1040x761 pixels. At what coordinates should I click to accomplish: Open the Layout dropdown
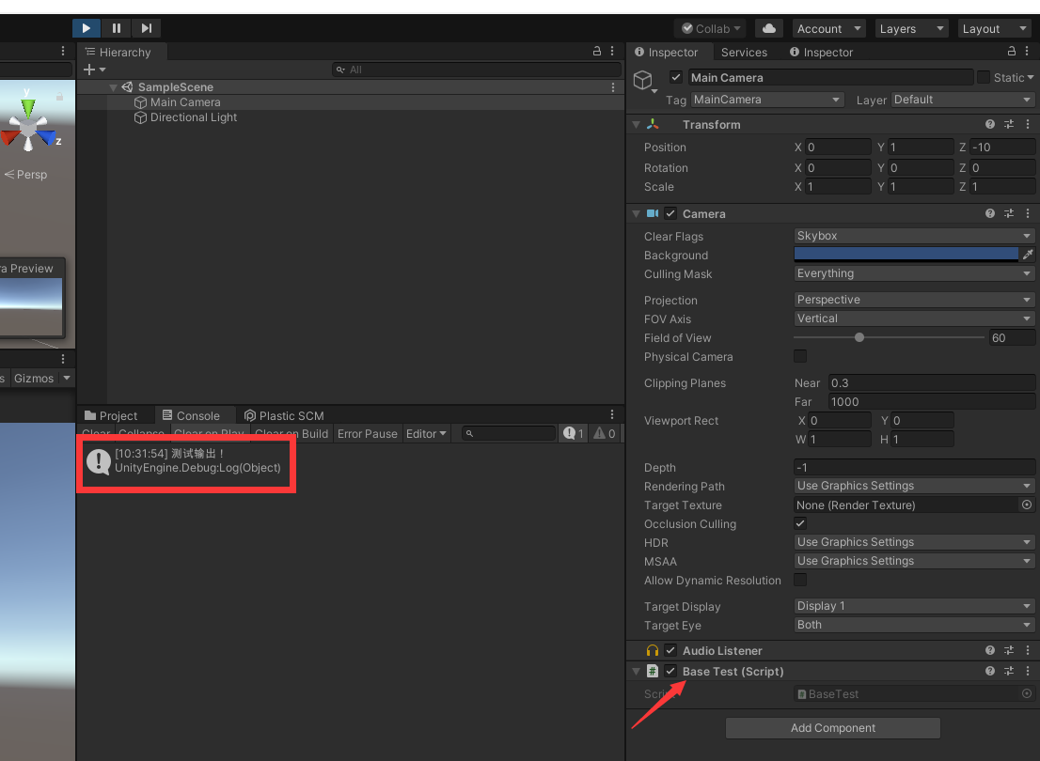995,28
